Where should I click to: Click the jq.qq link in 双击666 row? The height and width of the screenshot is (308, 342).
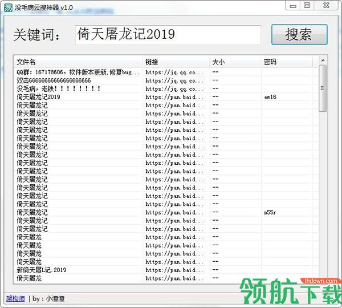click(x=174, y=80)
